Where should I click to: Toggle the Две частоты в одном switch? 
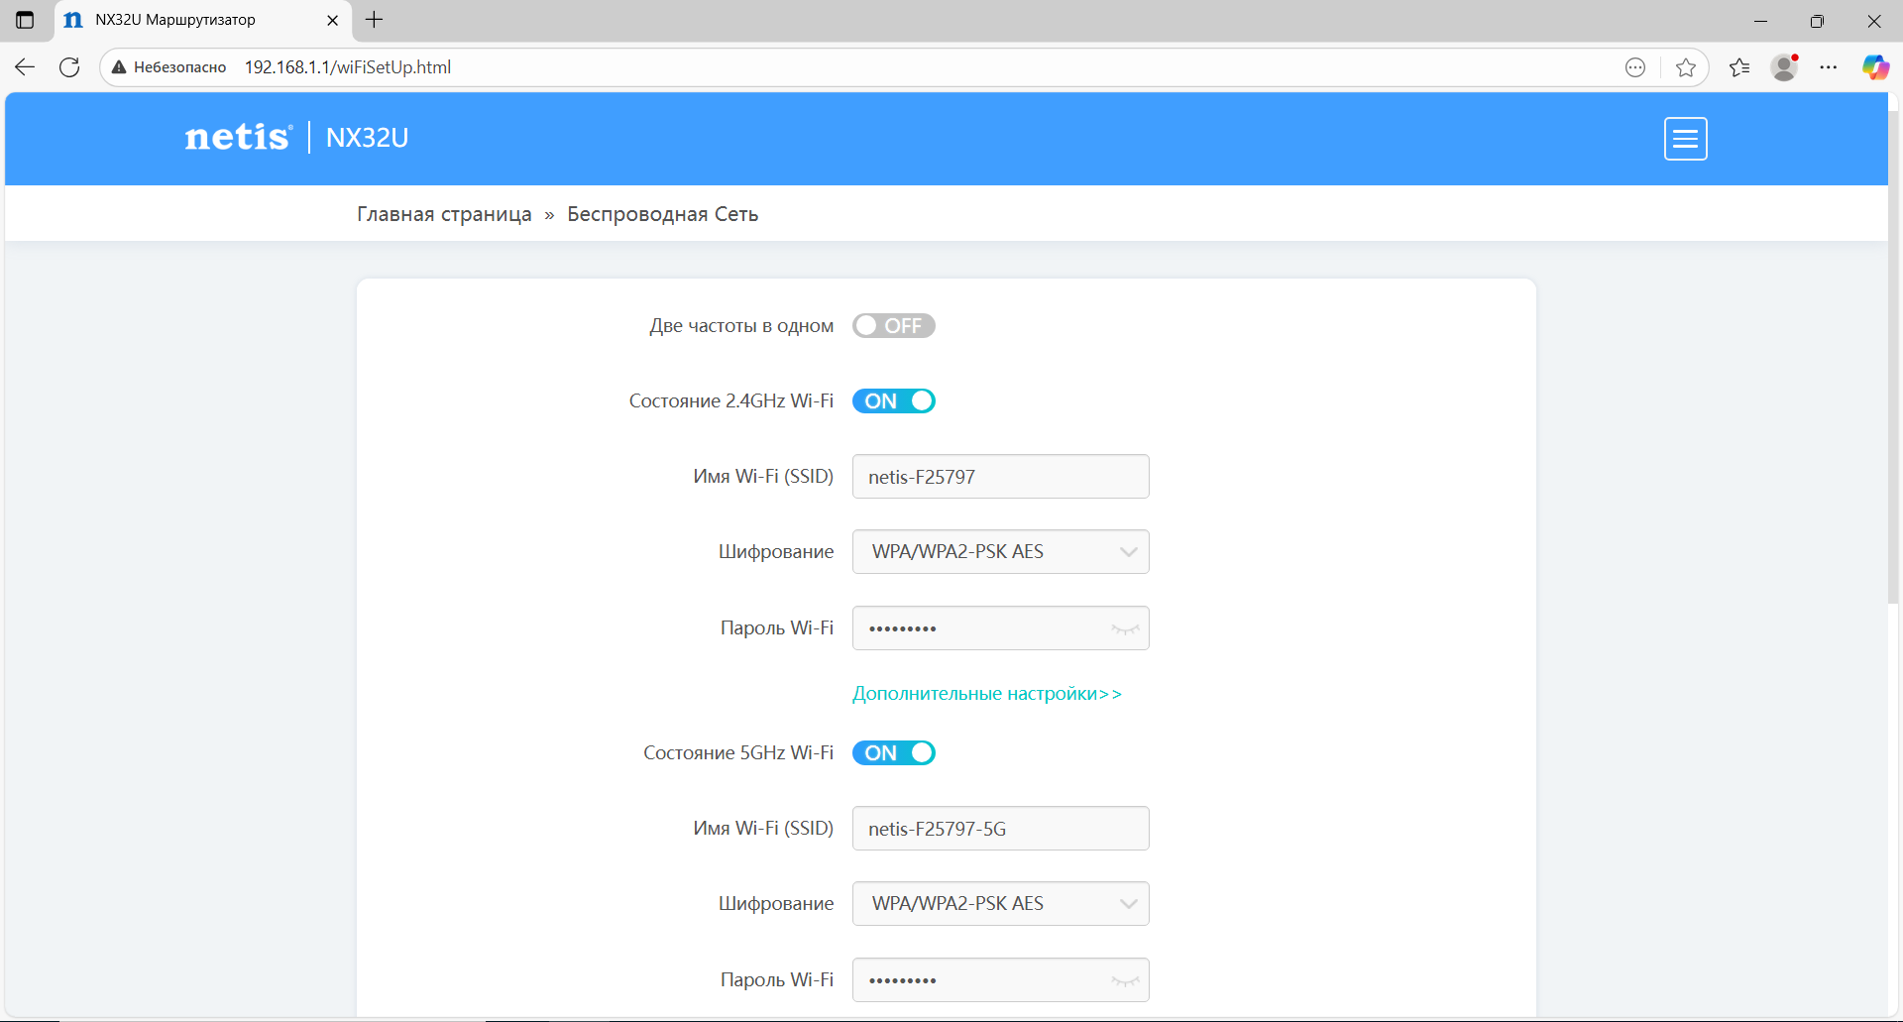tap(894, 326)
